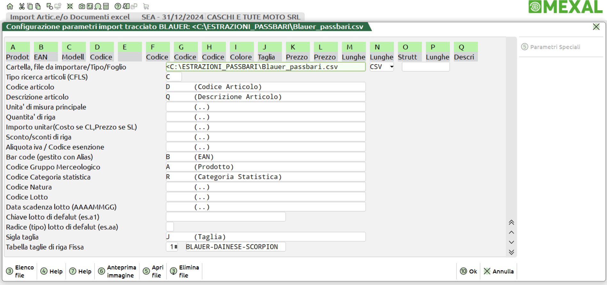Click the Omega special characters icon
The height and width of the screenshot is (285, 607).
coord(98,6)
